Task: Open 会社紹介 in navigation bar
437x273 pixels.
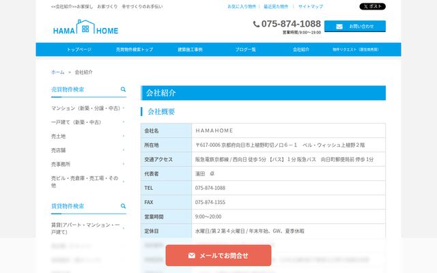Action: point(300,50)
